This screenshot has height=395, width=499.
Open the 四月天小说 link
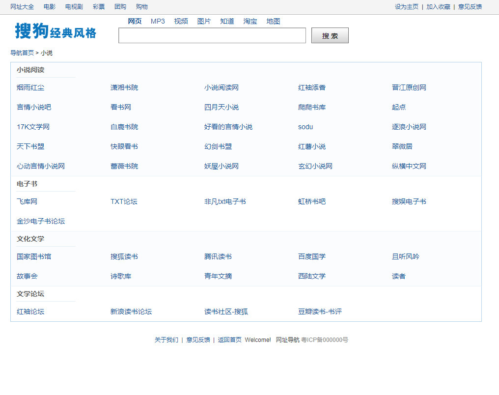222,107
